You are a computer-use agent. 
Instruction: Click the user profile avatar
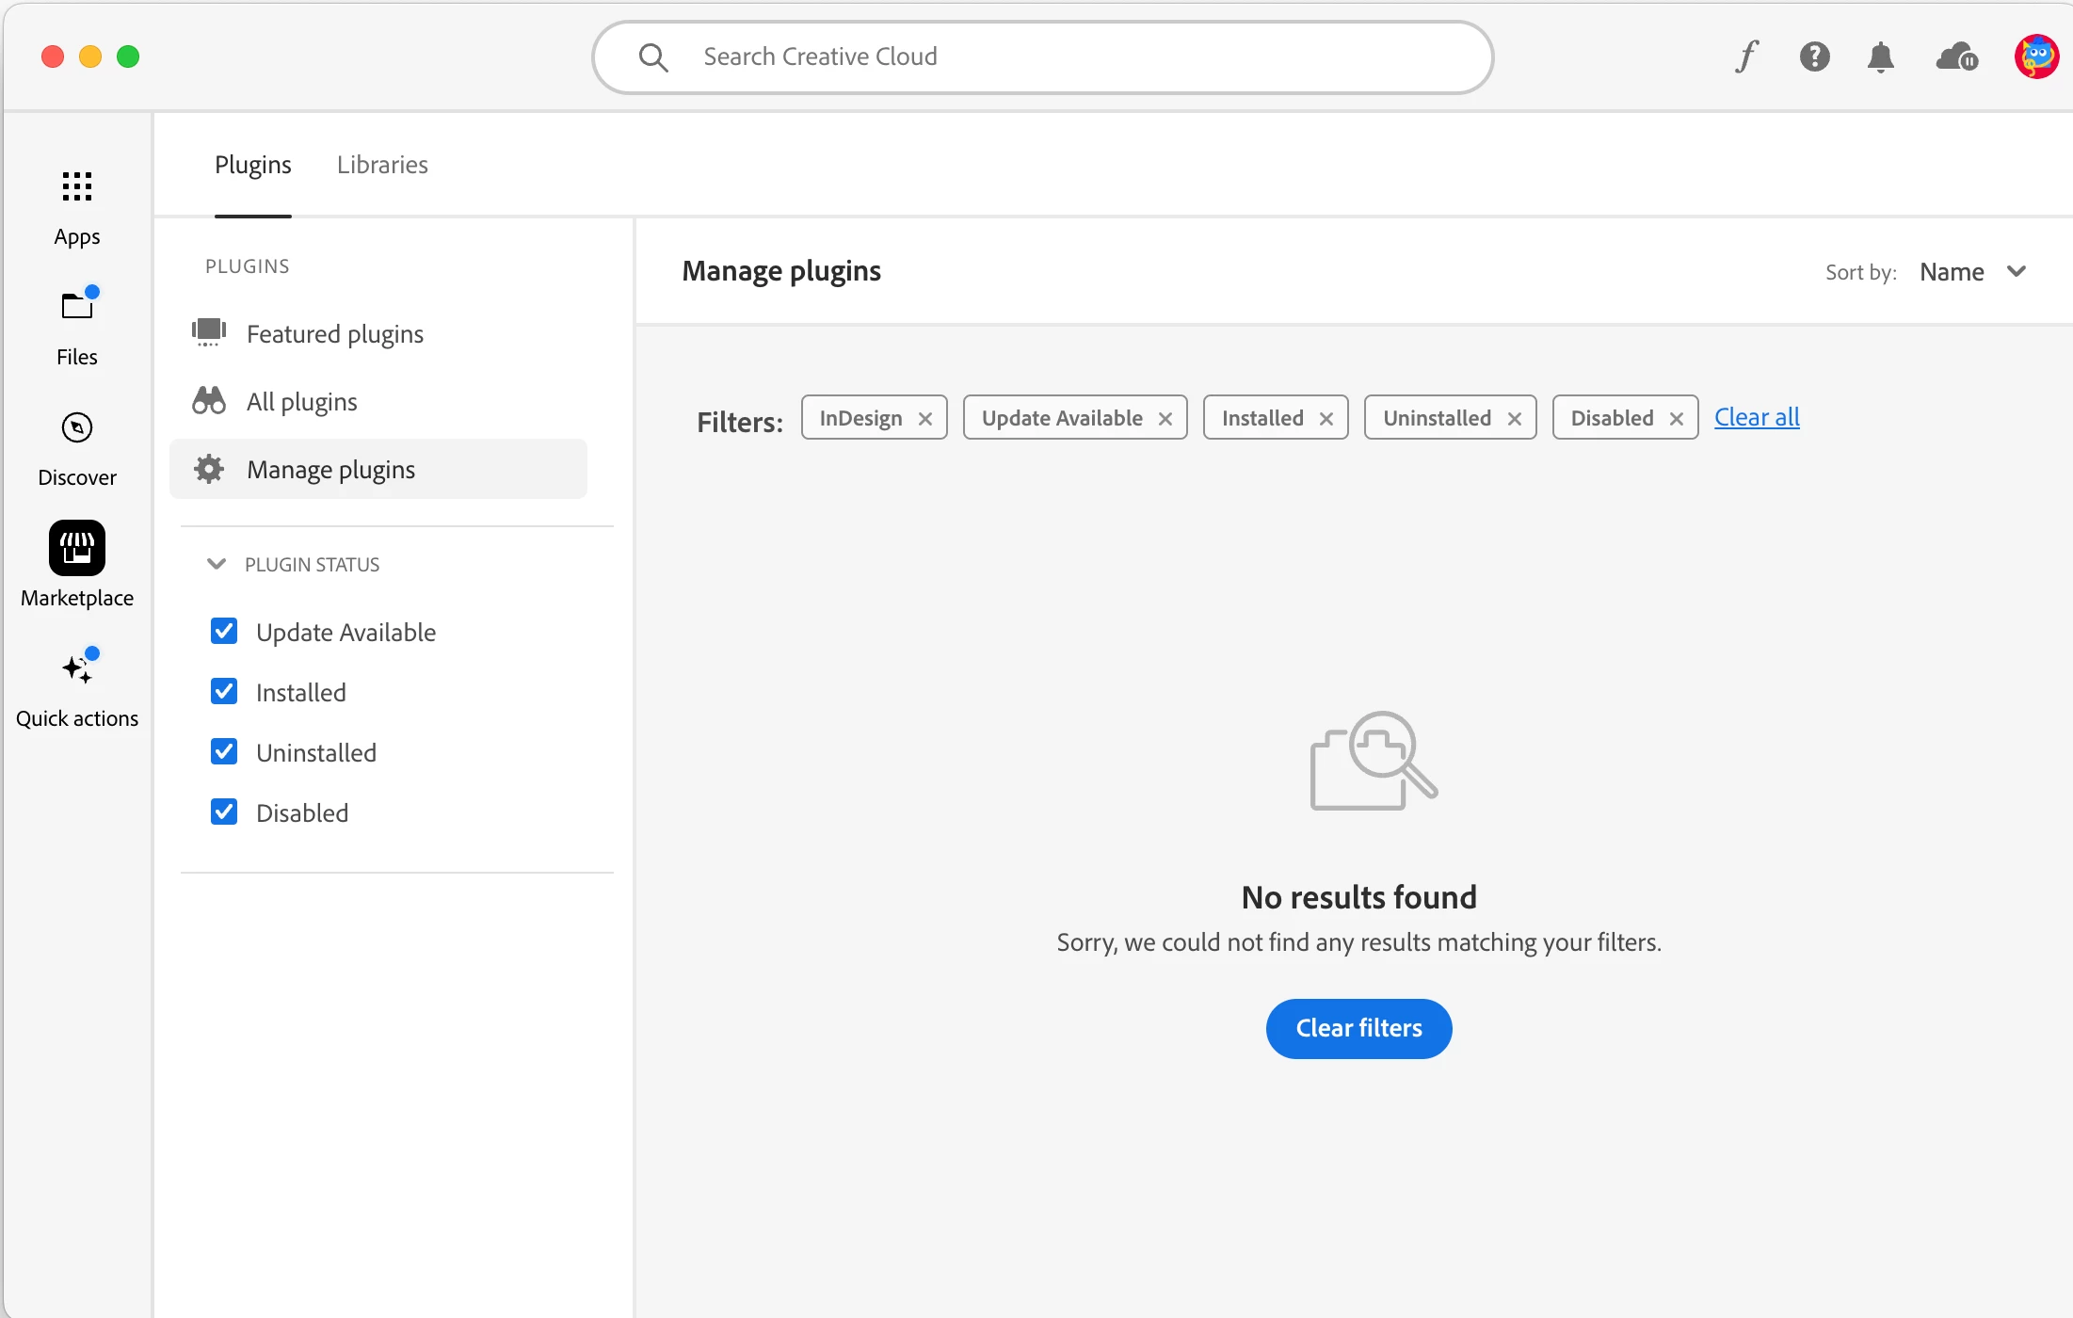(x=2035, y=56)
